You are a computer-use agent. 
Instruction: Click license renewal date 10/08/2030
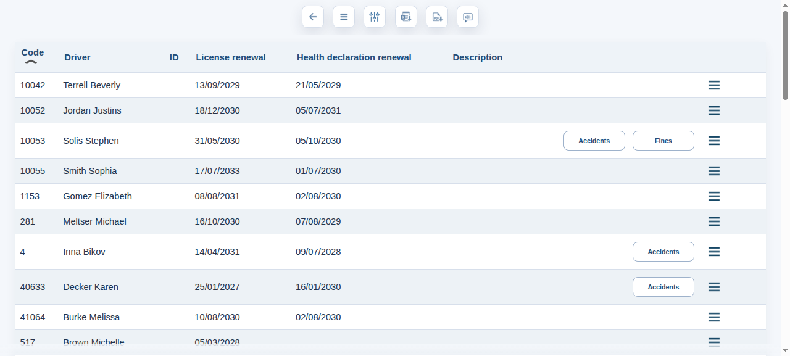pos(217,317)
